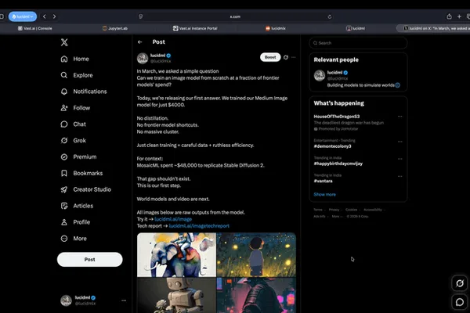This screenshot has height=313, width=470.
Task: Open the lucidml profile dropdown in toolbar
Action: (23, 16)
